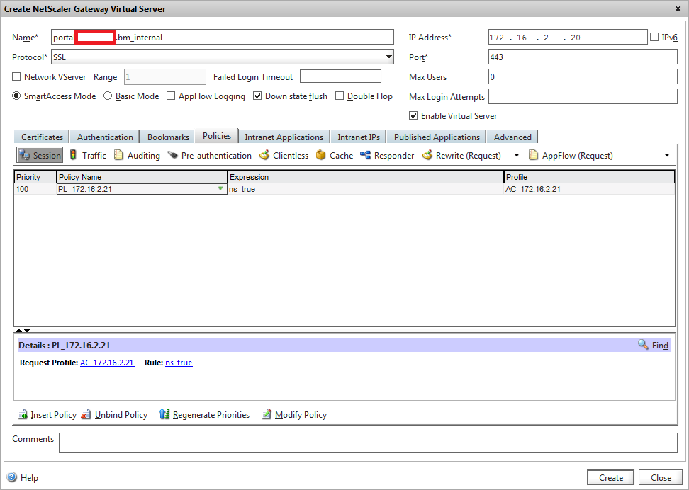Click the Modify Policy icon
The width and height of the screenshot is (689, 490).
coord(267,414)
